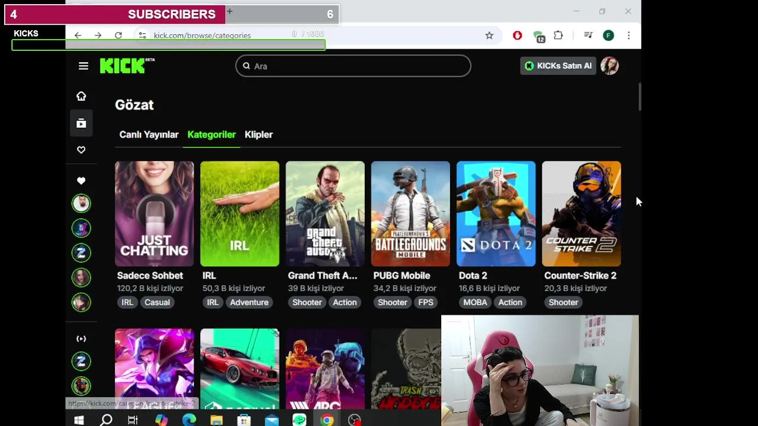Open File Explorer from taskbar
The width and height of the screenshot is (758, 426).
[216, 420]
